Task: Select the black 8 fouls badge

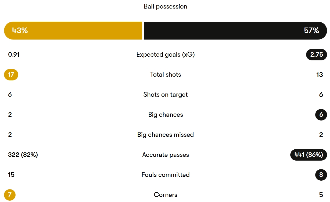Action: coord(321,175)
